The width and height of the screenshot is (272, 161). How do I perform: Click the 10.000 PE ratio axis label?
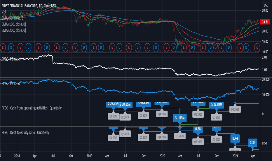coord(266,95)
